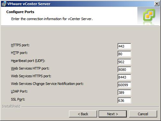The width and height of the screenshot is (161, 121).
Task: Focus the HTTPS port field containing 443
Action: click(124, 46)
